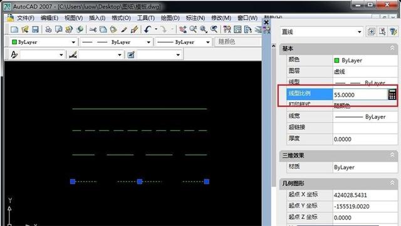401x226 pixels.
Task: Close the properties palette with the X
Action: point(266,23)
